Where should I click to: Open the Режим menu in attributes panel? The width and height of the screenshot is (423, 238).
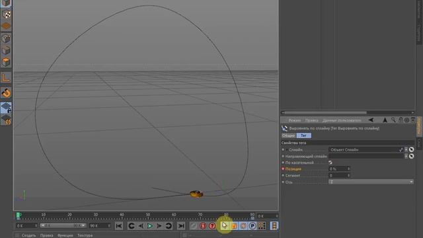(x=295, y=120)
